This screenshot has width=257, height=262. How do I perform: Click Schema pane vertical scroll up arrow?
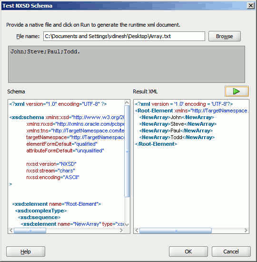pos(127,102)
